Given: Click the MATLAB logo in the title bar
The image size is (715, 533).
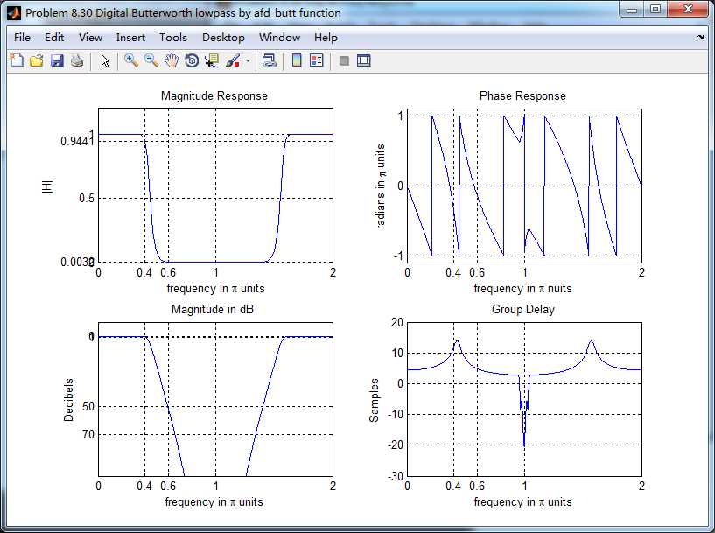Looking at the screenshot, I should (x=14, y=13).
